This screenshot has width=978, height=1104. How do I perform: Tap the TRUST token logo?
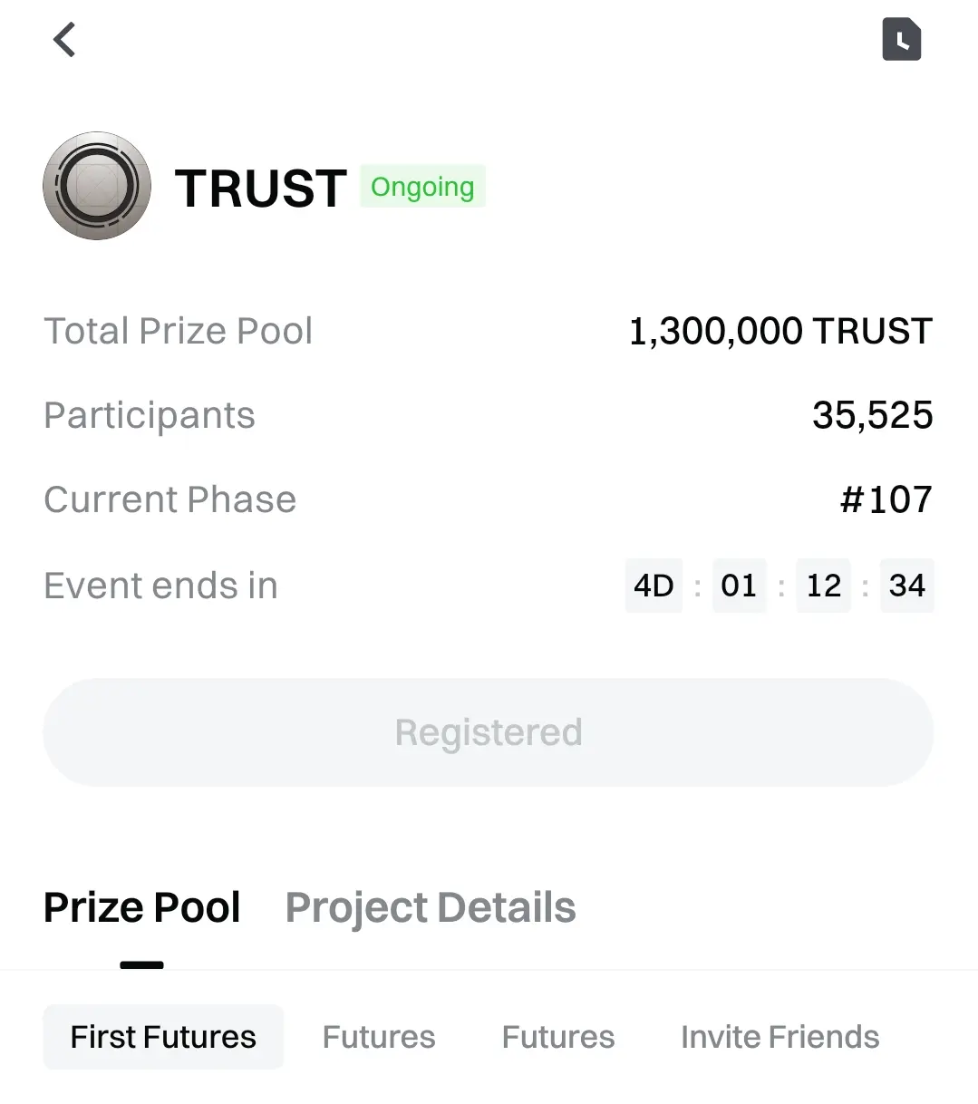coord(97,186)
